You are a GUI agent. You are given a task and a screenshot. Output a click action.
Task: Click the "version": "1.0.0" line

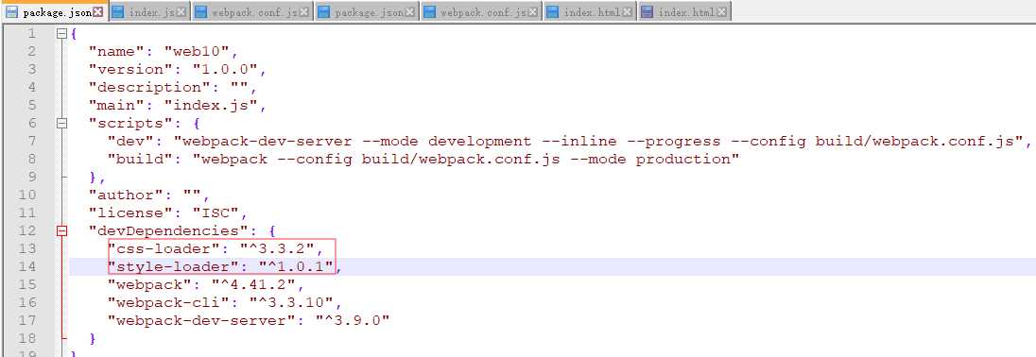click(177, 69)
